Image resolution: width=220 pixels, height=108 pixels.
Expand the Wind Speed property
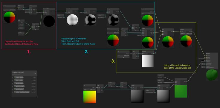click(13, 83)
